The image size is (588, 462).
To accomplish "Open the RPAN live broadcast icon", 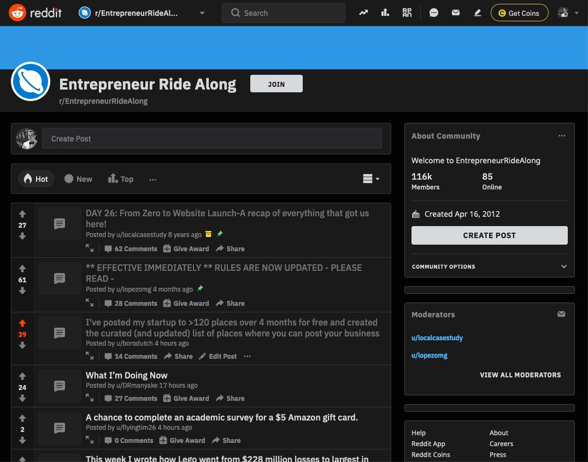I will pos(407,13).
